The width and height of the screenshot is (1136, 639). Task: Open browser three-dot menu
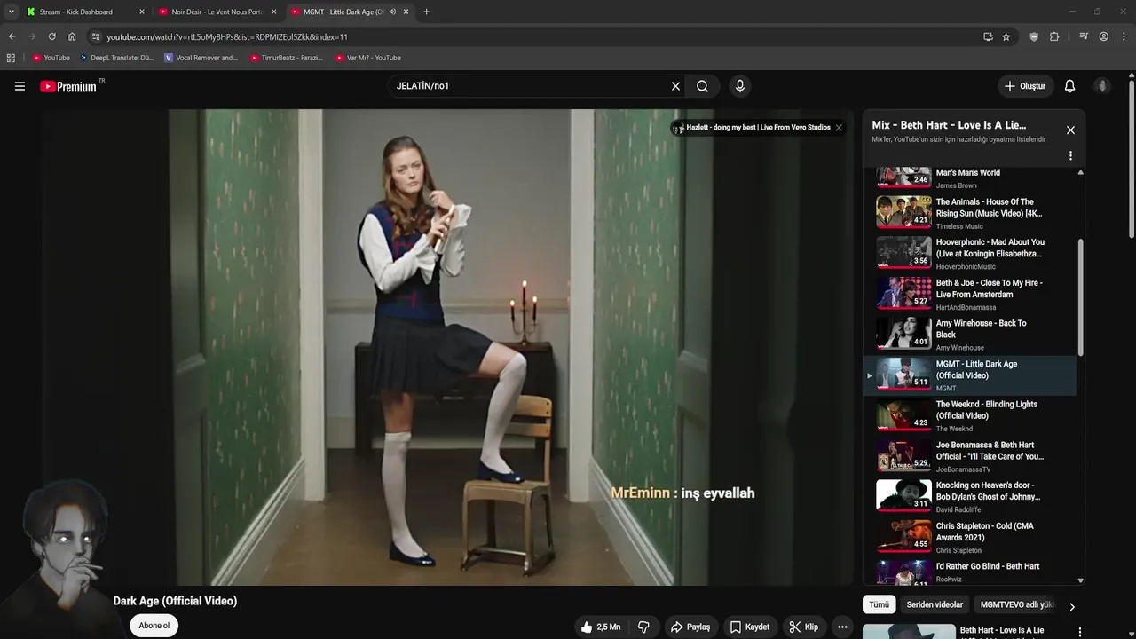[x=1124, y=36]
